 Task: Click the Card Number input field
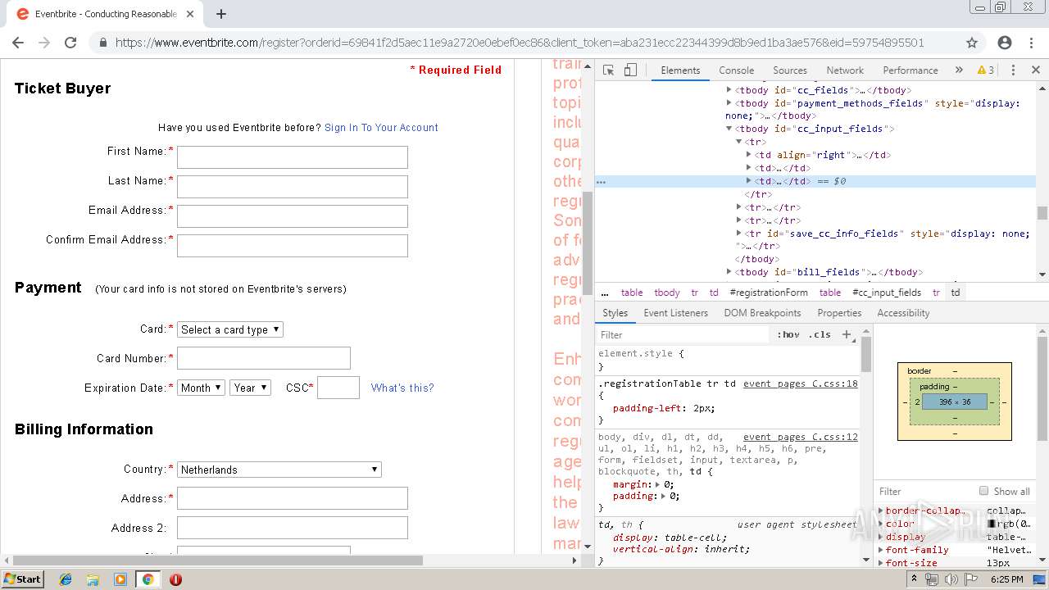pyautogui.click(x=264, y=358)
